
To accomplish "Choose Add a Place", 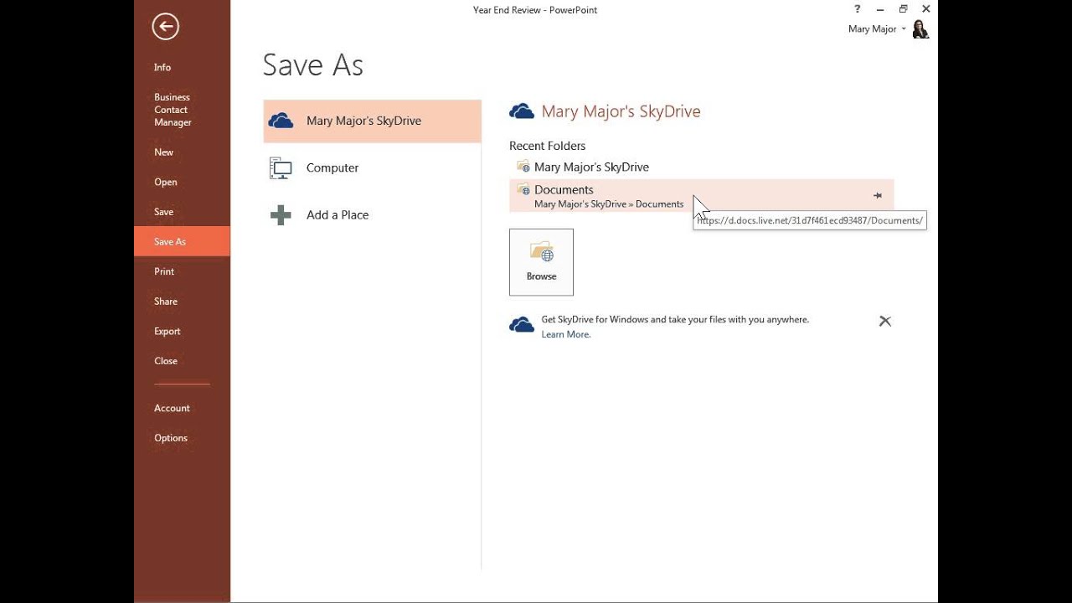I will pyautogui.click(x=372, y=215).
